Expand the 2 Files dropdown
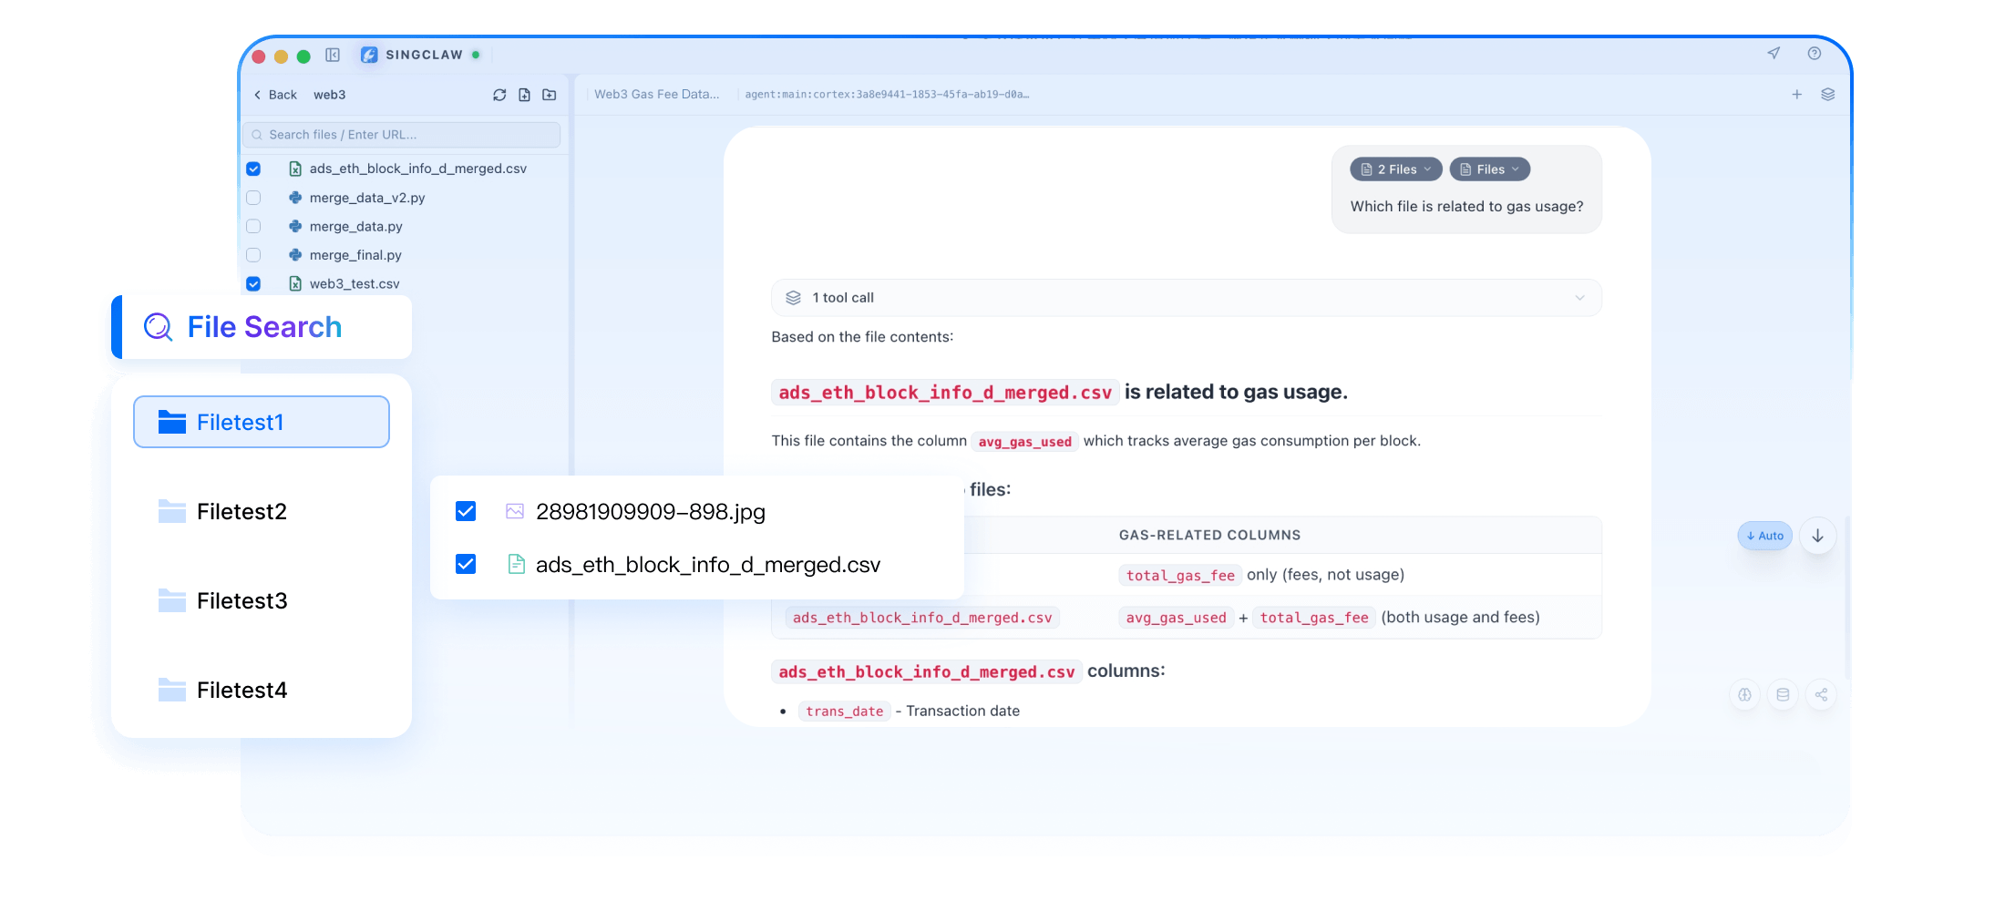2005x911 pixels. click(x=1395, y=169)
